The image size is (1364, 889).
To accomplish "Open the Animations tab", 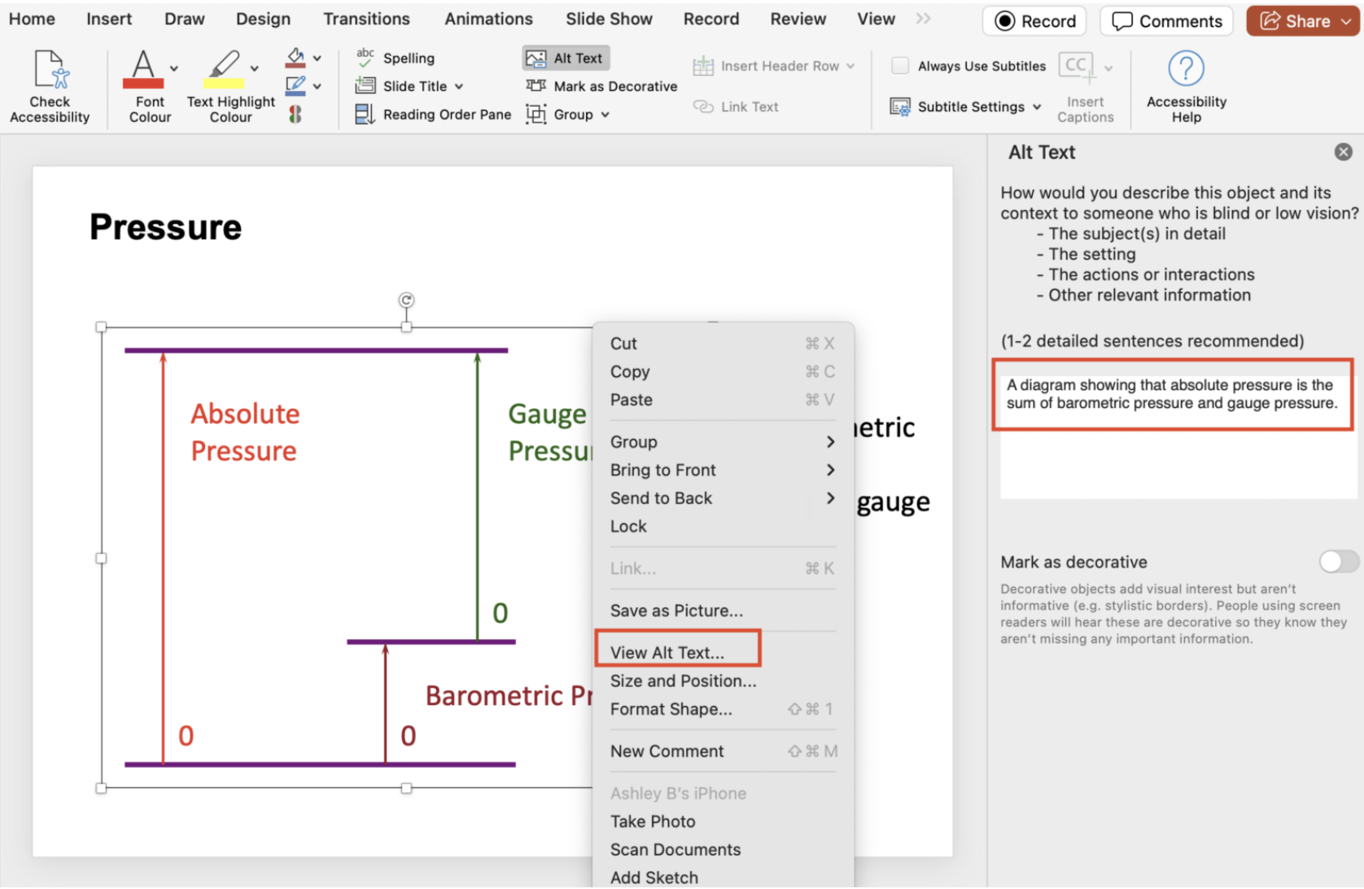I will 488,19.
